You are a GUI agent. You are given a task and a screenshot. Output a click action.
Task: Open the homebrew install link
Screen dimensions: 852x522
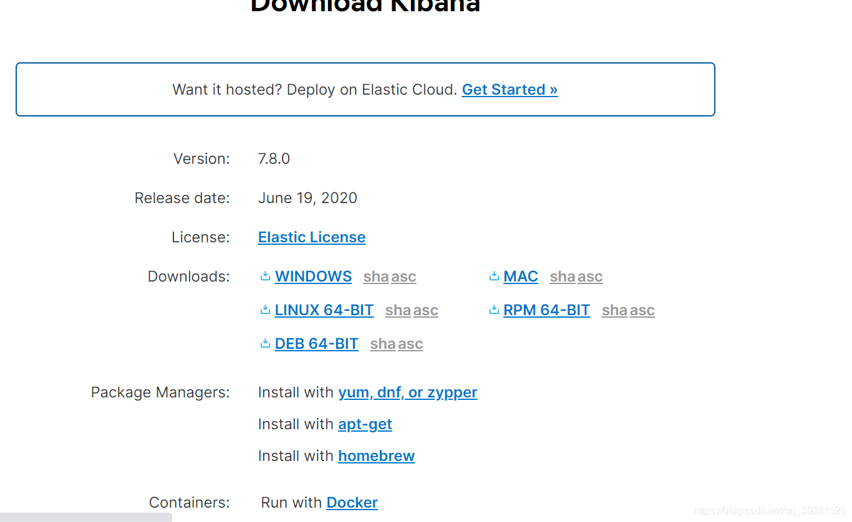point(376,456)
